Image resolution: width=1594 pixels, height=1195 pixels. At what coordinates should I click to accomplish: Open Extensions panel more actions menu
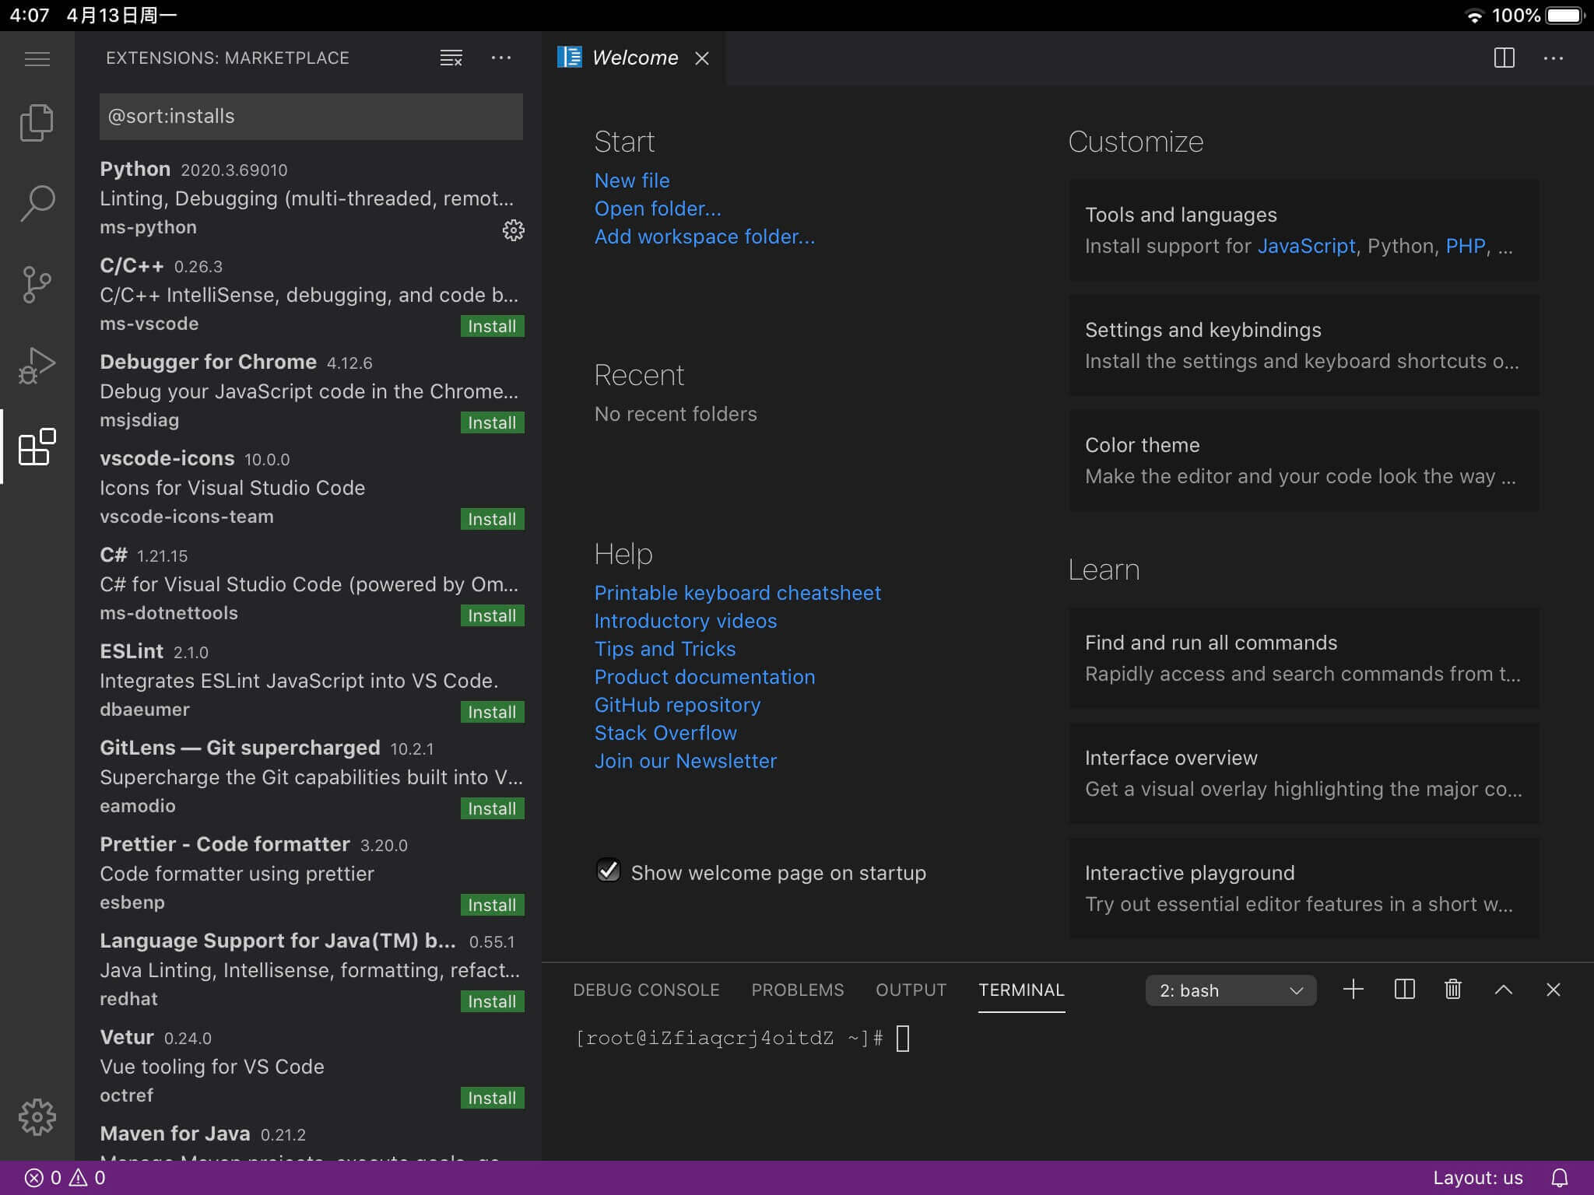501,58
